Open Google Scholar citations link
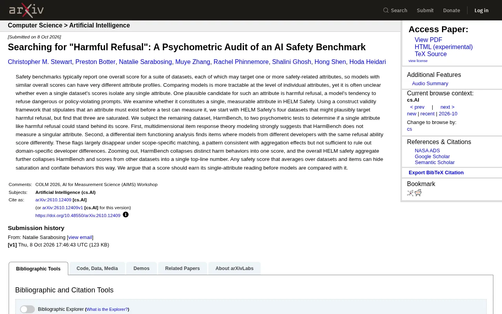The image size is (502, 314). coord(432,157)
